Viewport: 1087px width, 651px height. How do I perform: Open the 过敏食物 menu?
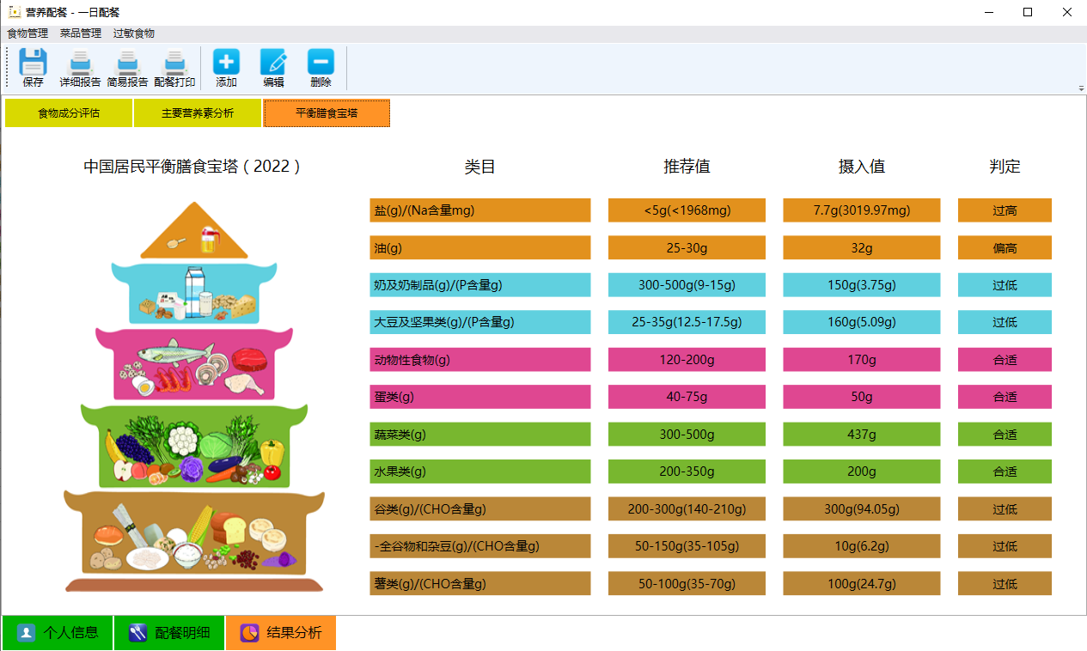[134, 33]
